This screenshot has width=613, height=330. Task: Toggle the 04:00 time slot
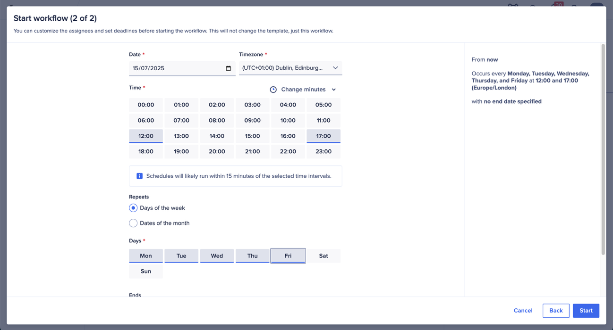[x=288, y=105]
